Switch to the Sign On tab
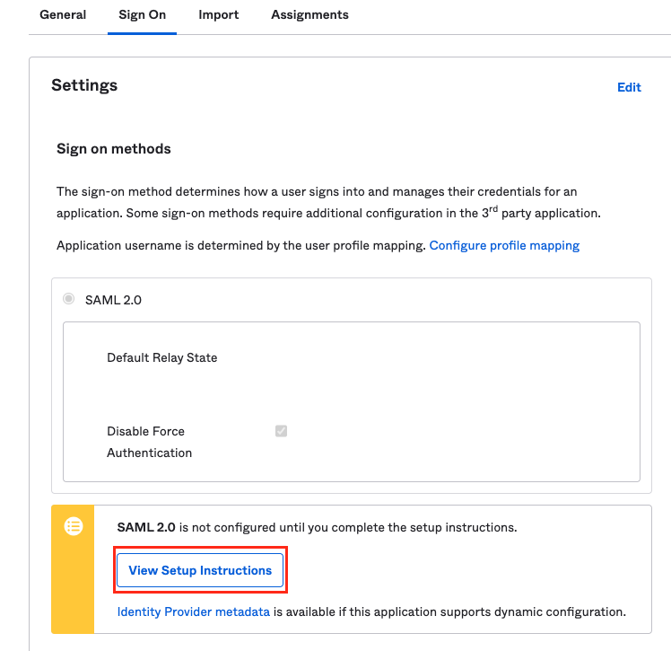The image size is (671, 651). (142, 15)
